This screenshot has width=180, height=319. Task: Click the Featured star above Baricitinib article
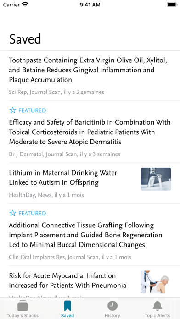(13, 110)
